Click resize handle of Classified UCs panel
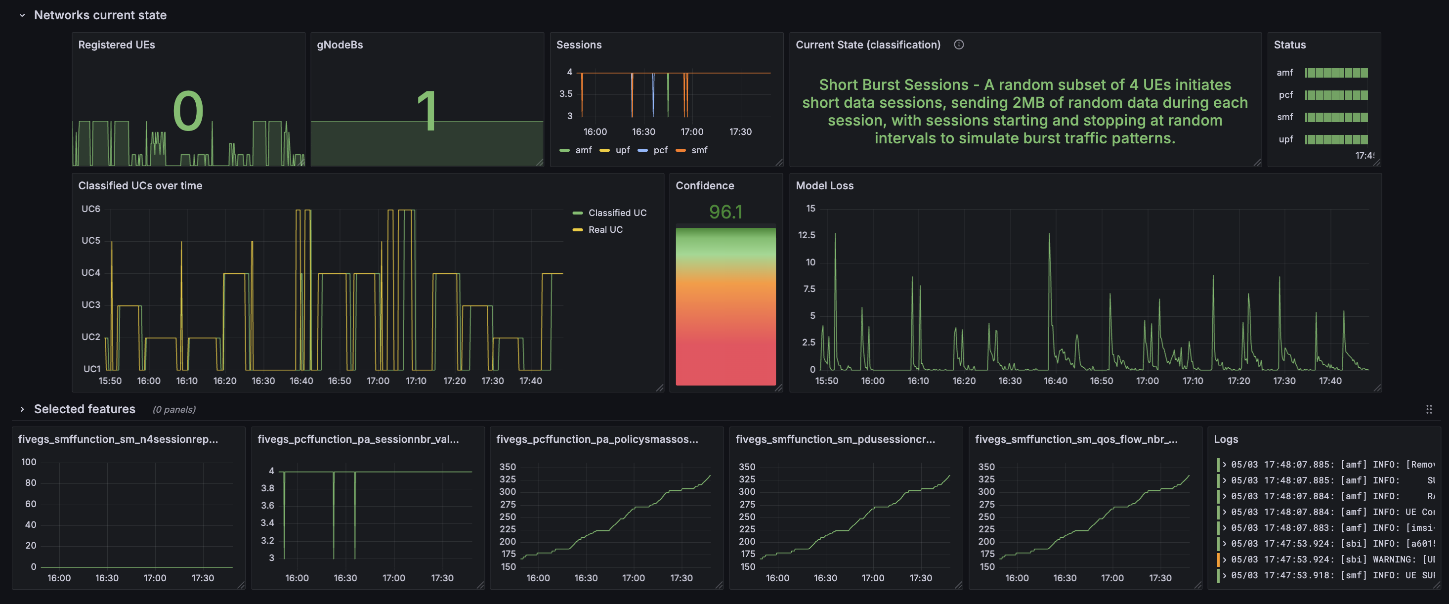Screen dimensions: 1449x604 click(660, 388)
